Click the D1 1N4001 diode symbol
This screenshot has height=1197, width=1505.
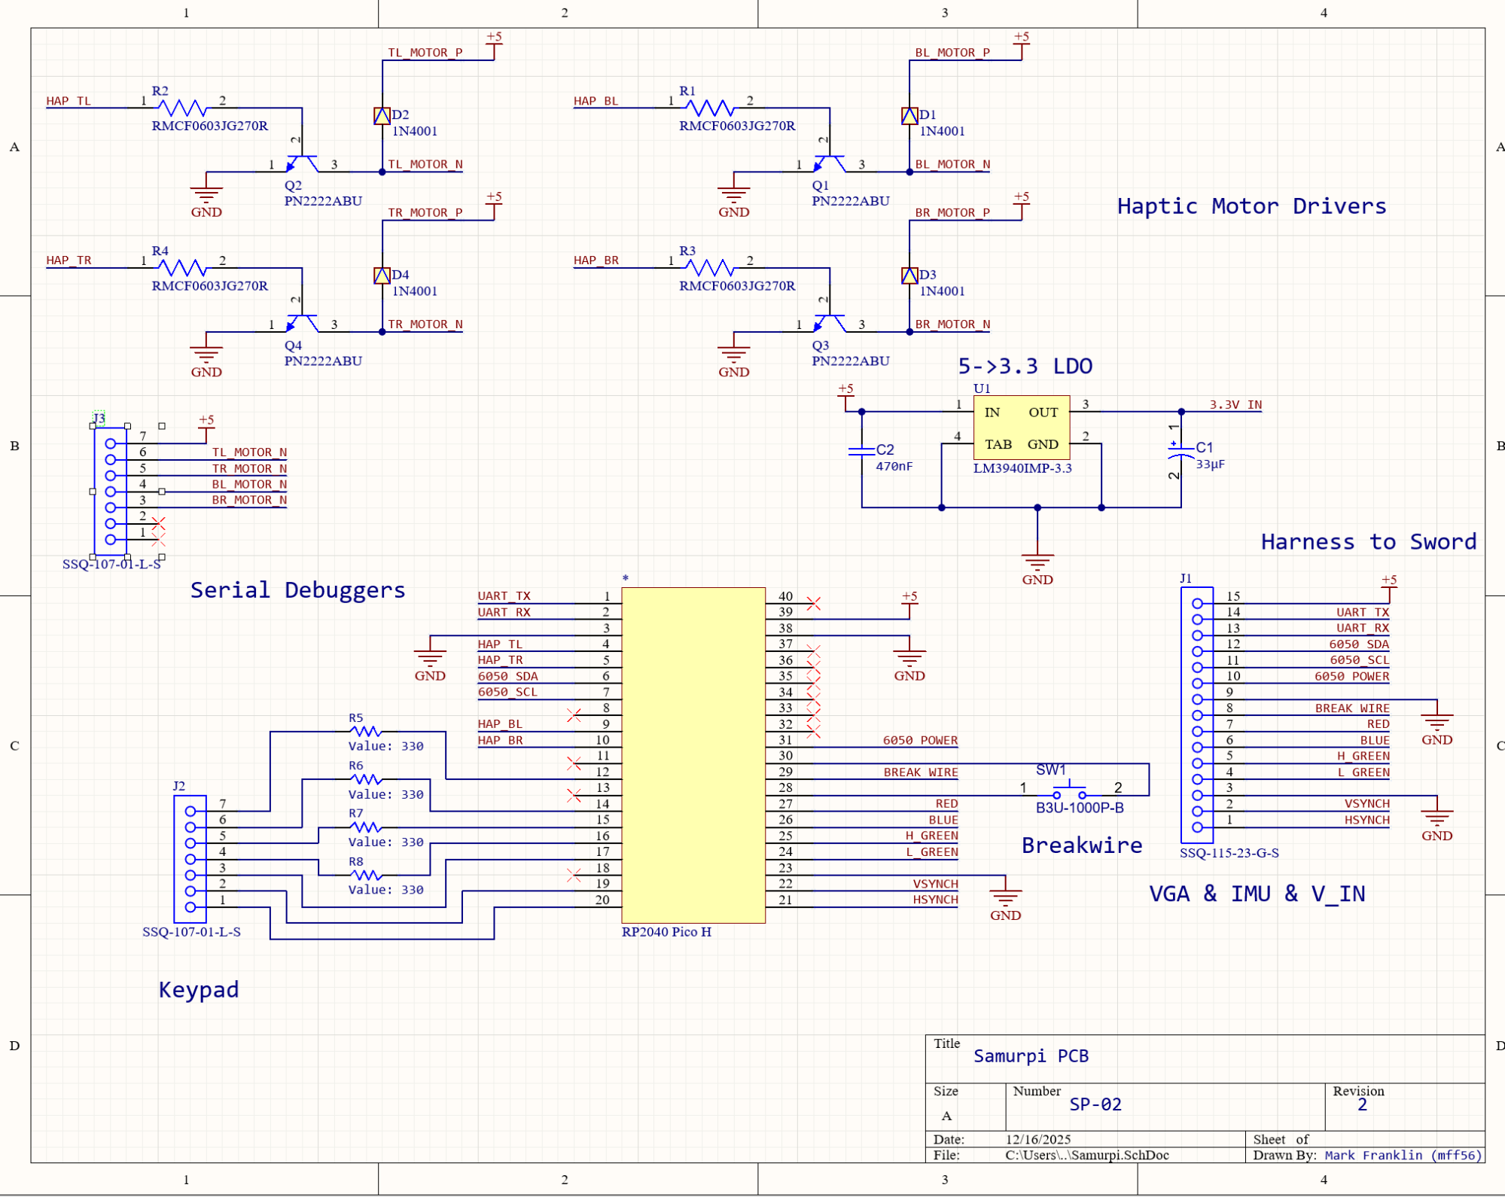coord(909,116)
